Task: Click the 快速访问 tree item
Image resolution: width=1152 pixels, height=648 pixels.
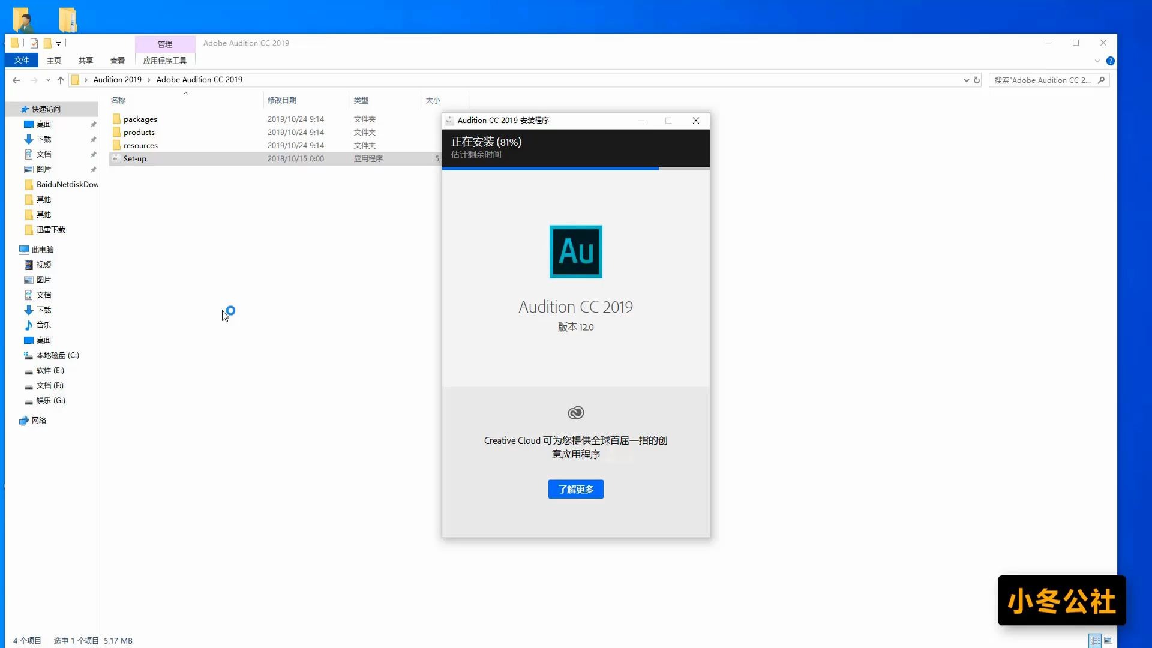Action: pyautogui.click(x=46, y=109)
